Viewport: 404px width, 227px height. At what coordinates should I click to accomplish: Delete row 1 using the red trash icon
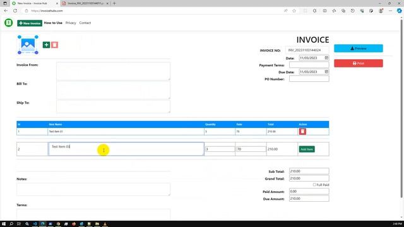pyautogui.click(x=302, y=132)
